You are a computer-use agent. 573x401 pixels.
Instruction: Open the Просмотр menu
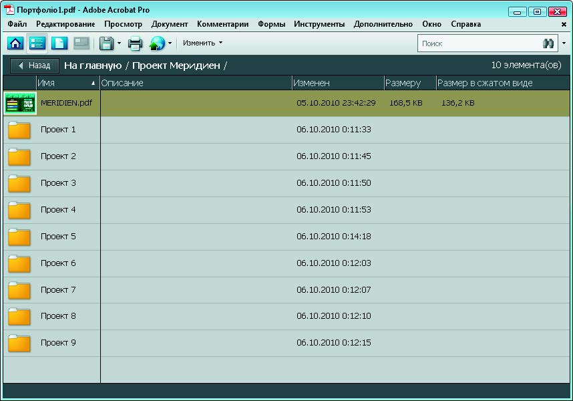(x=123, y=24)
